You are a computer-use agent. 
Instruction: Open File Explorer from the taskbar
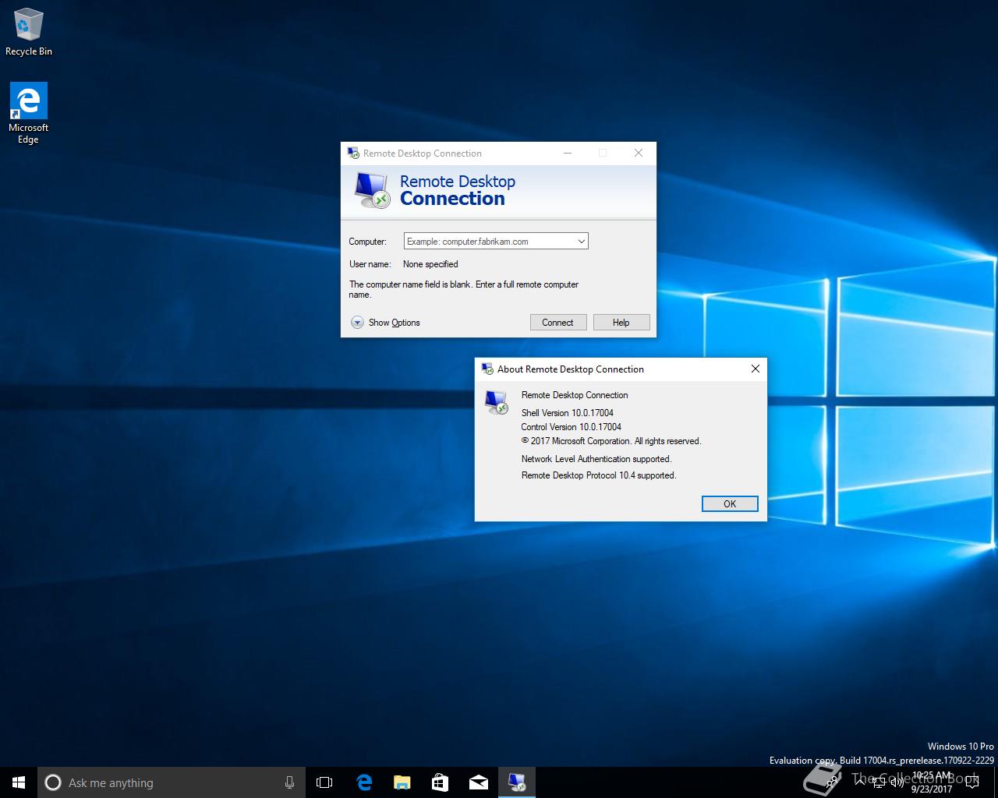(402, 782)
